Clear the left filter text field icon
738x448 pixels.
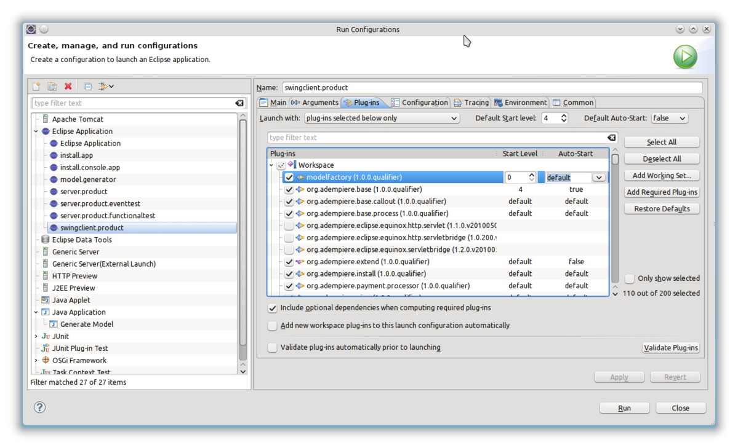239,103
